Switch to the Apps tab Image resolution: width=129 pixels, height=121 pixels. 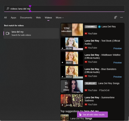pyautogui.click(x=14, y=18)
